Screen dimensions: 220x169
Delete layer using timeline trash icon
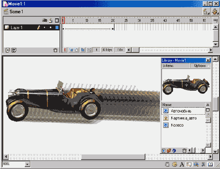(x=55, y=50)
